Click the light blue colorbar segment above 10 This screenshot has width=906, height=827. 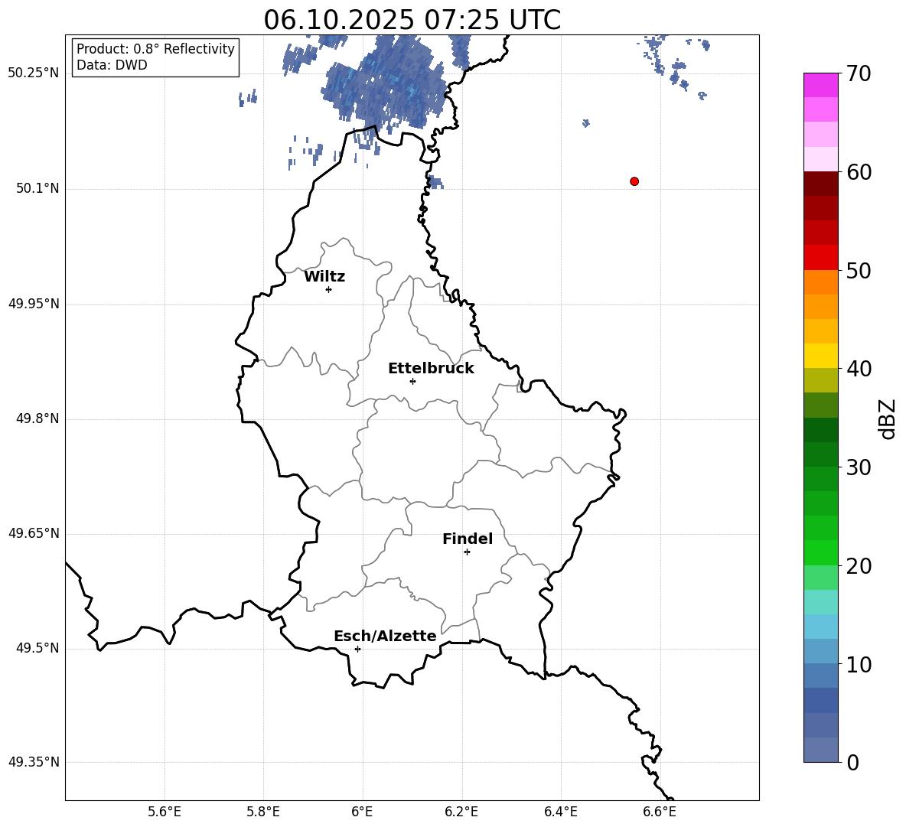pos(820,651)
